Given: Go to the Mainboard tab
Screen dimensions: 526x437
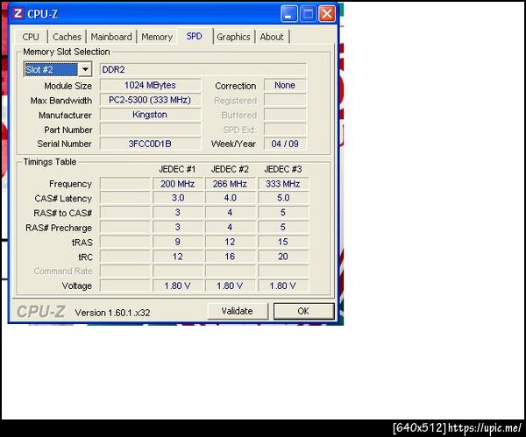Looking at the screenshot, I should [x=111, y=37].
